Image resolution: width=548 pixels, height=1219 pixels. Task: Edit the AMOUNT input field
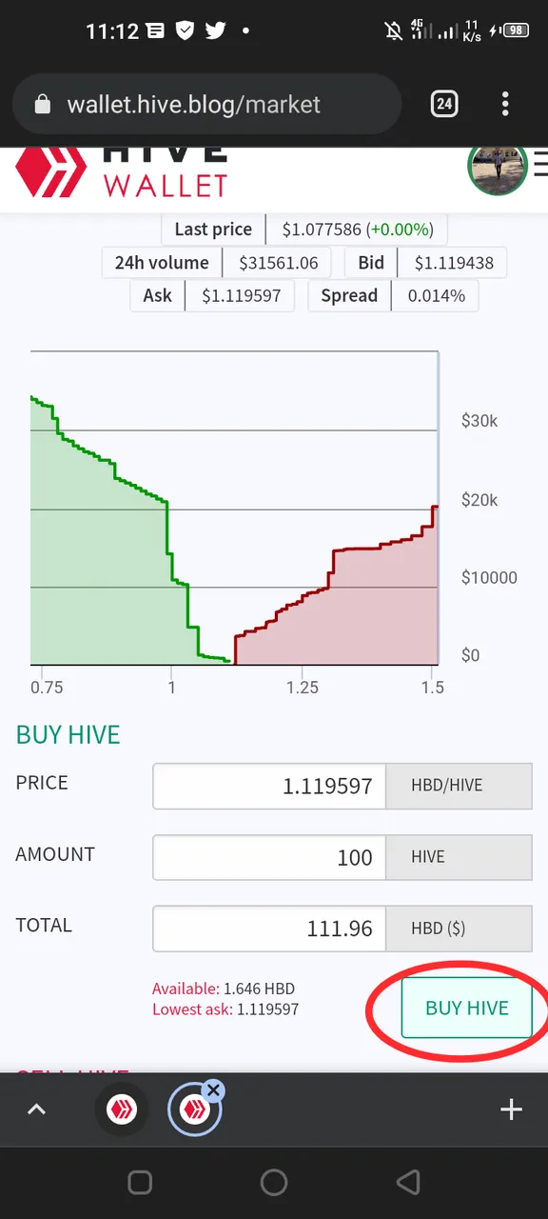269,857
